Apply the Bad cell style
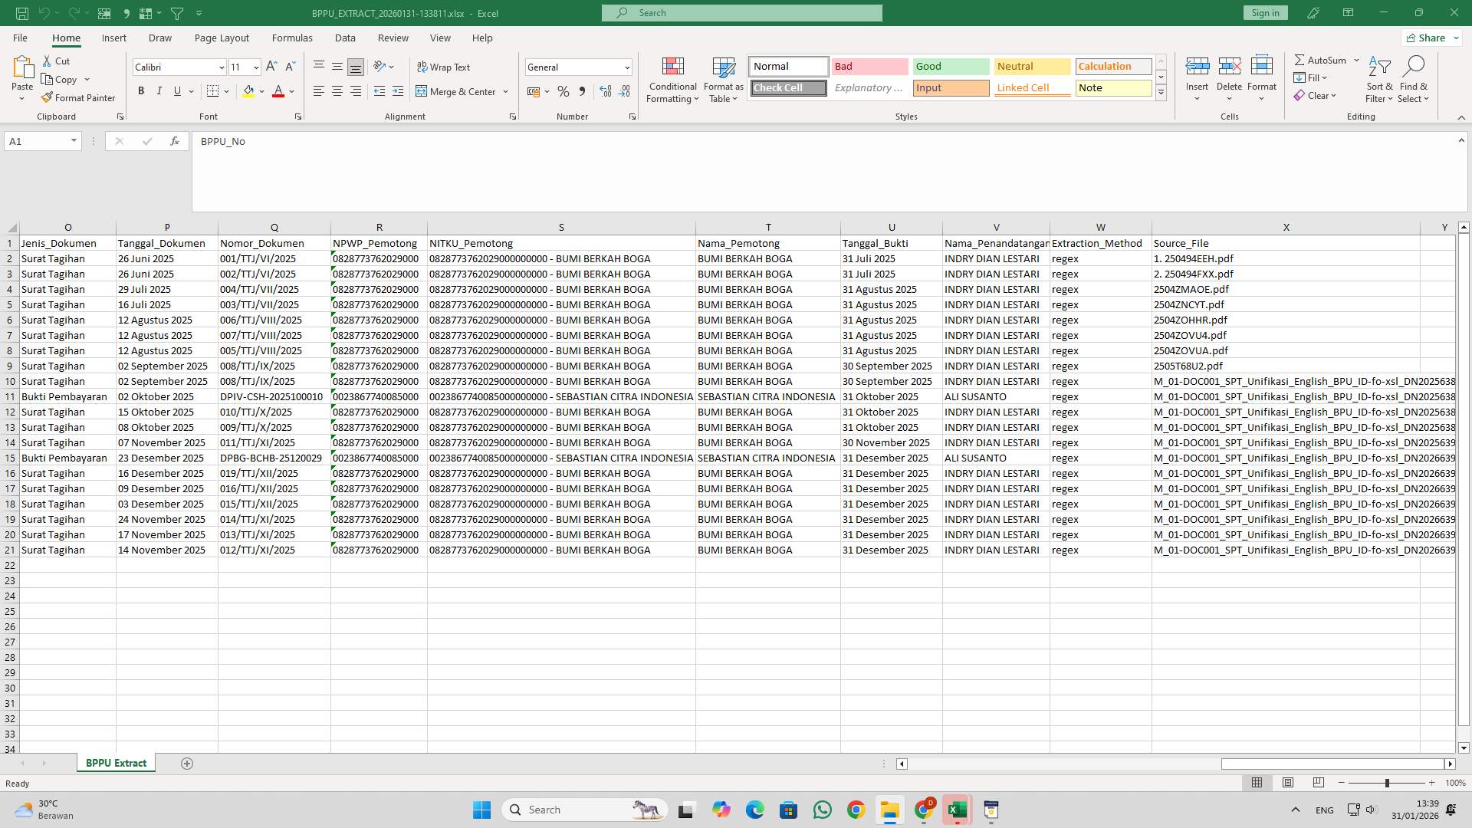This screenshot has height=828, width=1472. click(869, 66)
